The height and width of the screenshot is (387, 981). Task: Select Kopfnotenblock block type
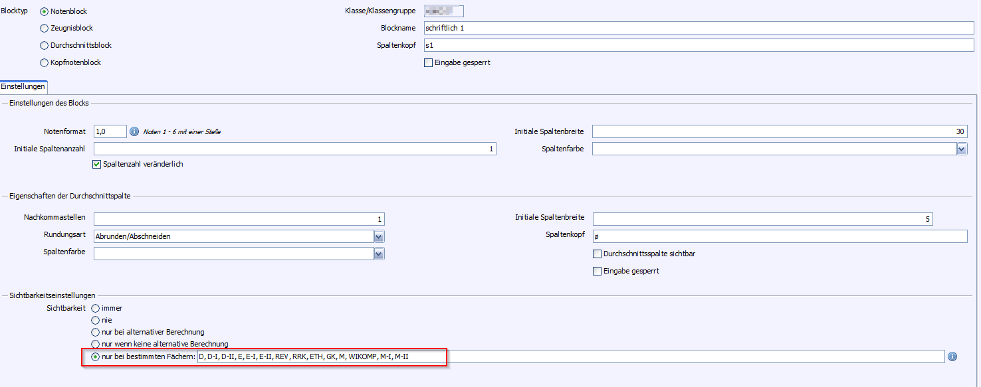[45, 62]
